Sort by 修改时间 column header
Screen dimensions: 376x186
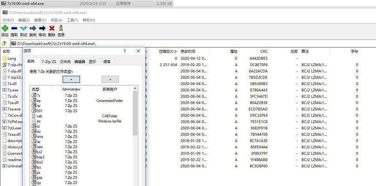[x=188, y=51]
